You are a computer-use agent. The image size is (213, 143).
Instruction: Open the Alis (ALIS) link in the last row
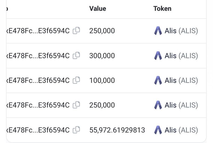point(181,130)
